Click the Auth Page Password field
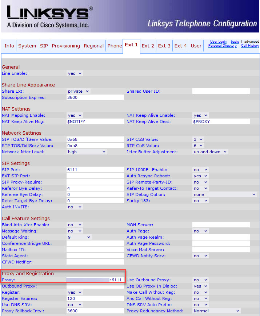 (x=221, y=243)
